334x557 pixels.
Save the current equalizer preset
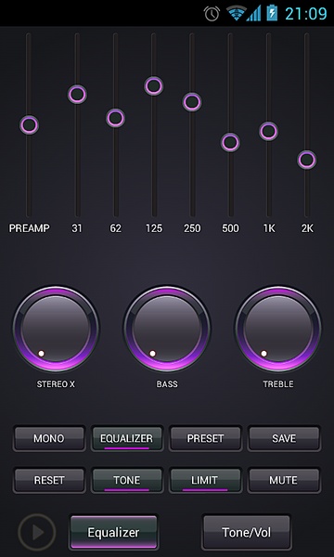coord(284,438)
